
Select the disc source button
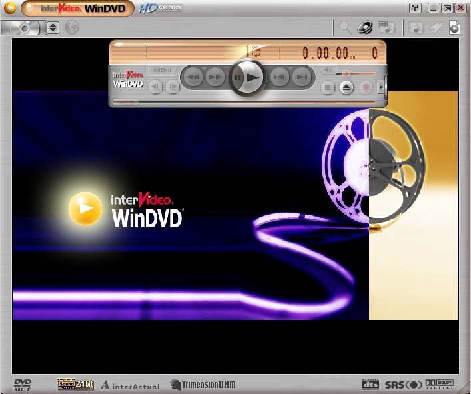(24, 27)
